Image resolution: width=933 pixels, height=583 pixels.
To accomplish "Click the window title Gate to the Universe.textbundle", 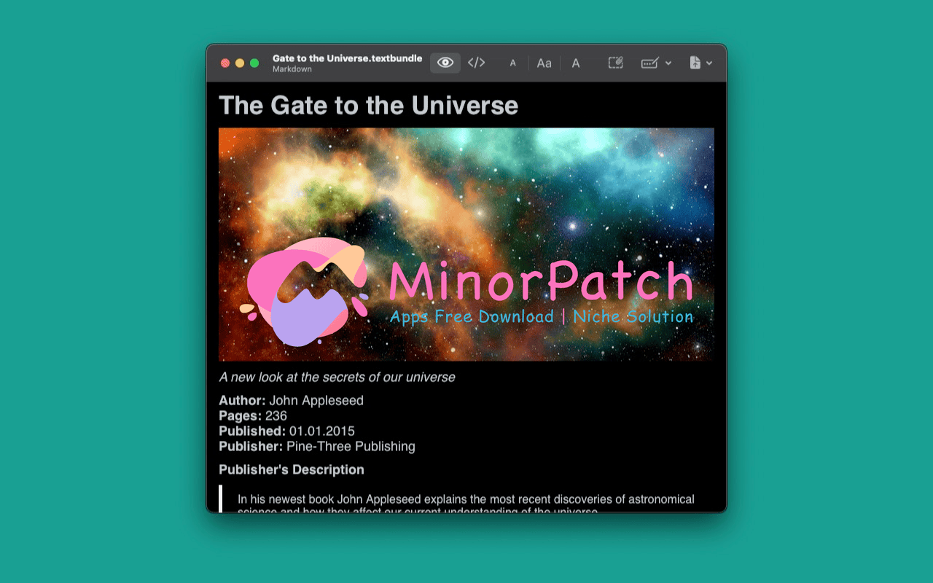I will (348, 58).
